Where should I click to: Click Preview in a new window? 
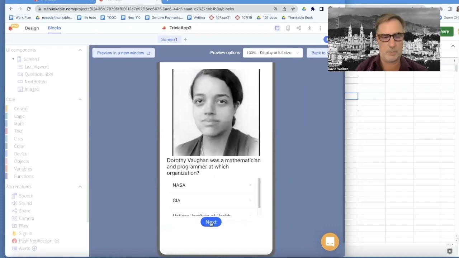coord(123,53)
